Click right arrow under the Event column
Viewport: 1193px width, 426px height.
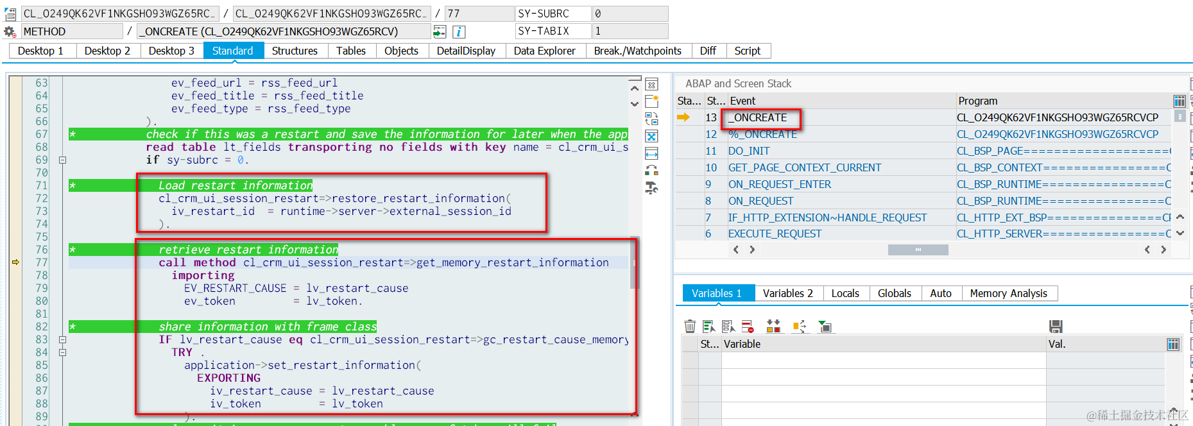tap(752, 250)
